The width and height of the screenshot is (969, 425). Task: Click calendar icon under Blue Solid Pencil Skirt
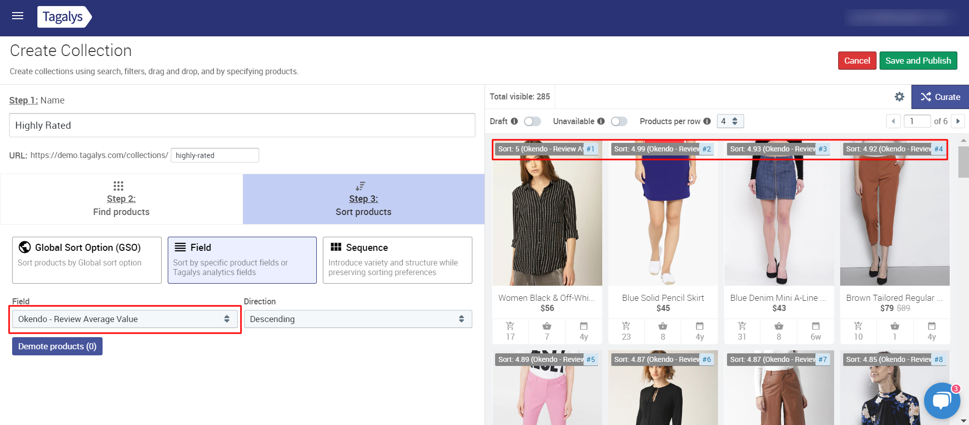(x=700, y=326)
